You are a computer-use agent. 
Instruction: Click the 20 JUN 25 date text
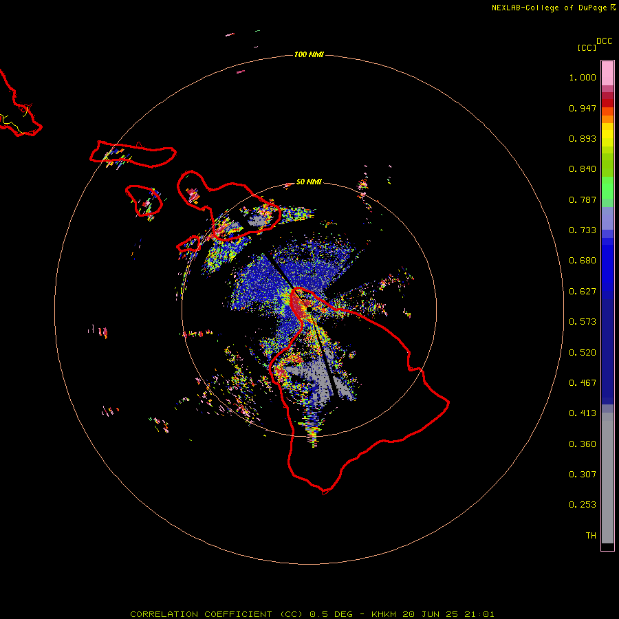(431, 614)
